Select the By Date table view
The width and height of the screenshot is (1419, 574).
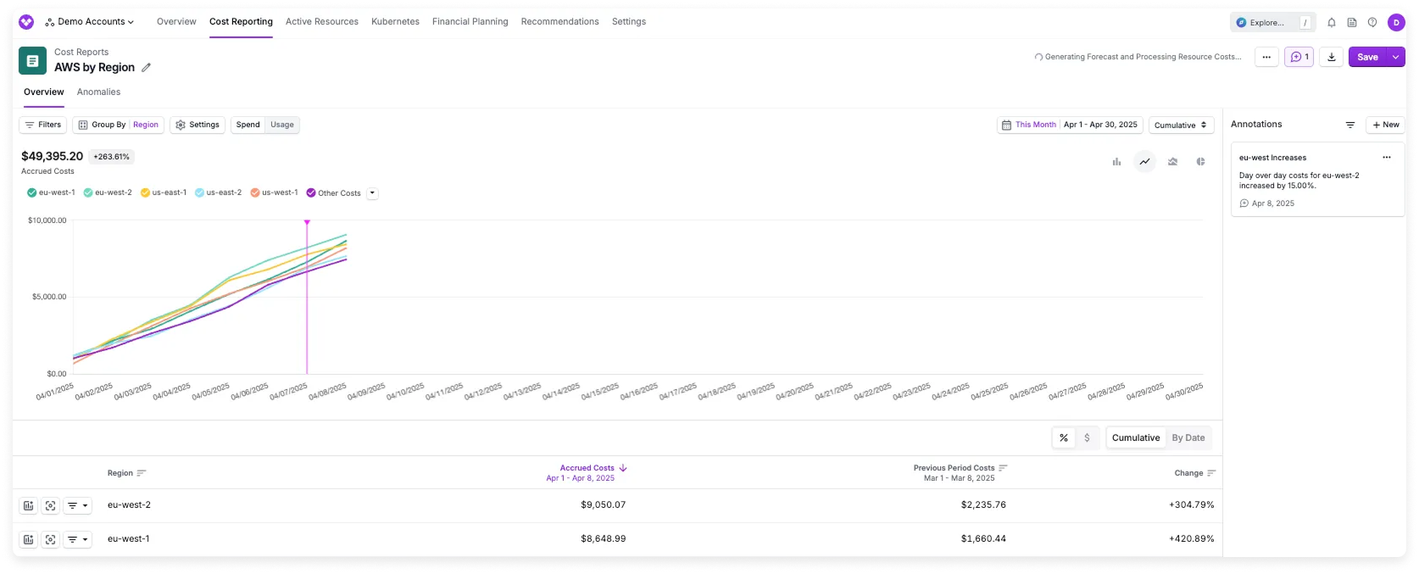click(x=1188, y=437)
